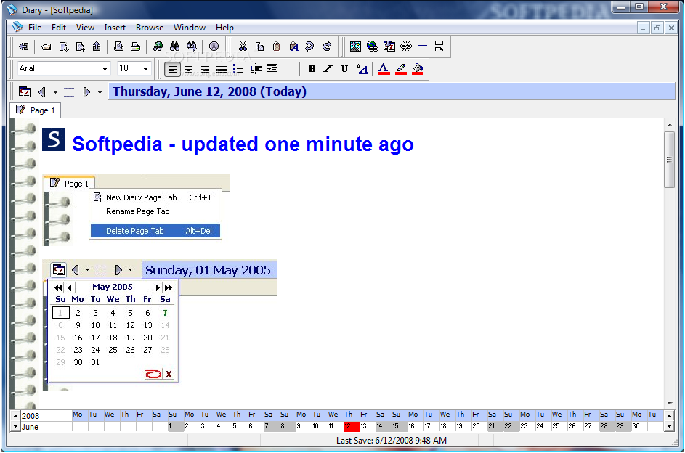685x453 pixels.
Task: Click the plain binoculars find icon
Action: pyautogui.click(x=174, y=46)
